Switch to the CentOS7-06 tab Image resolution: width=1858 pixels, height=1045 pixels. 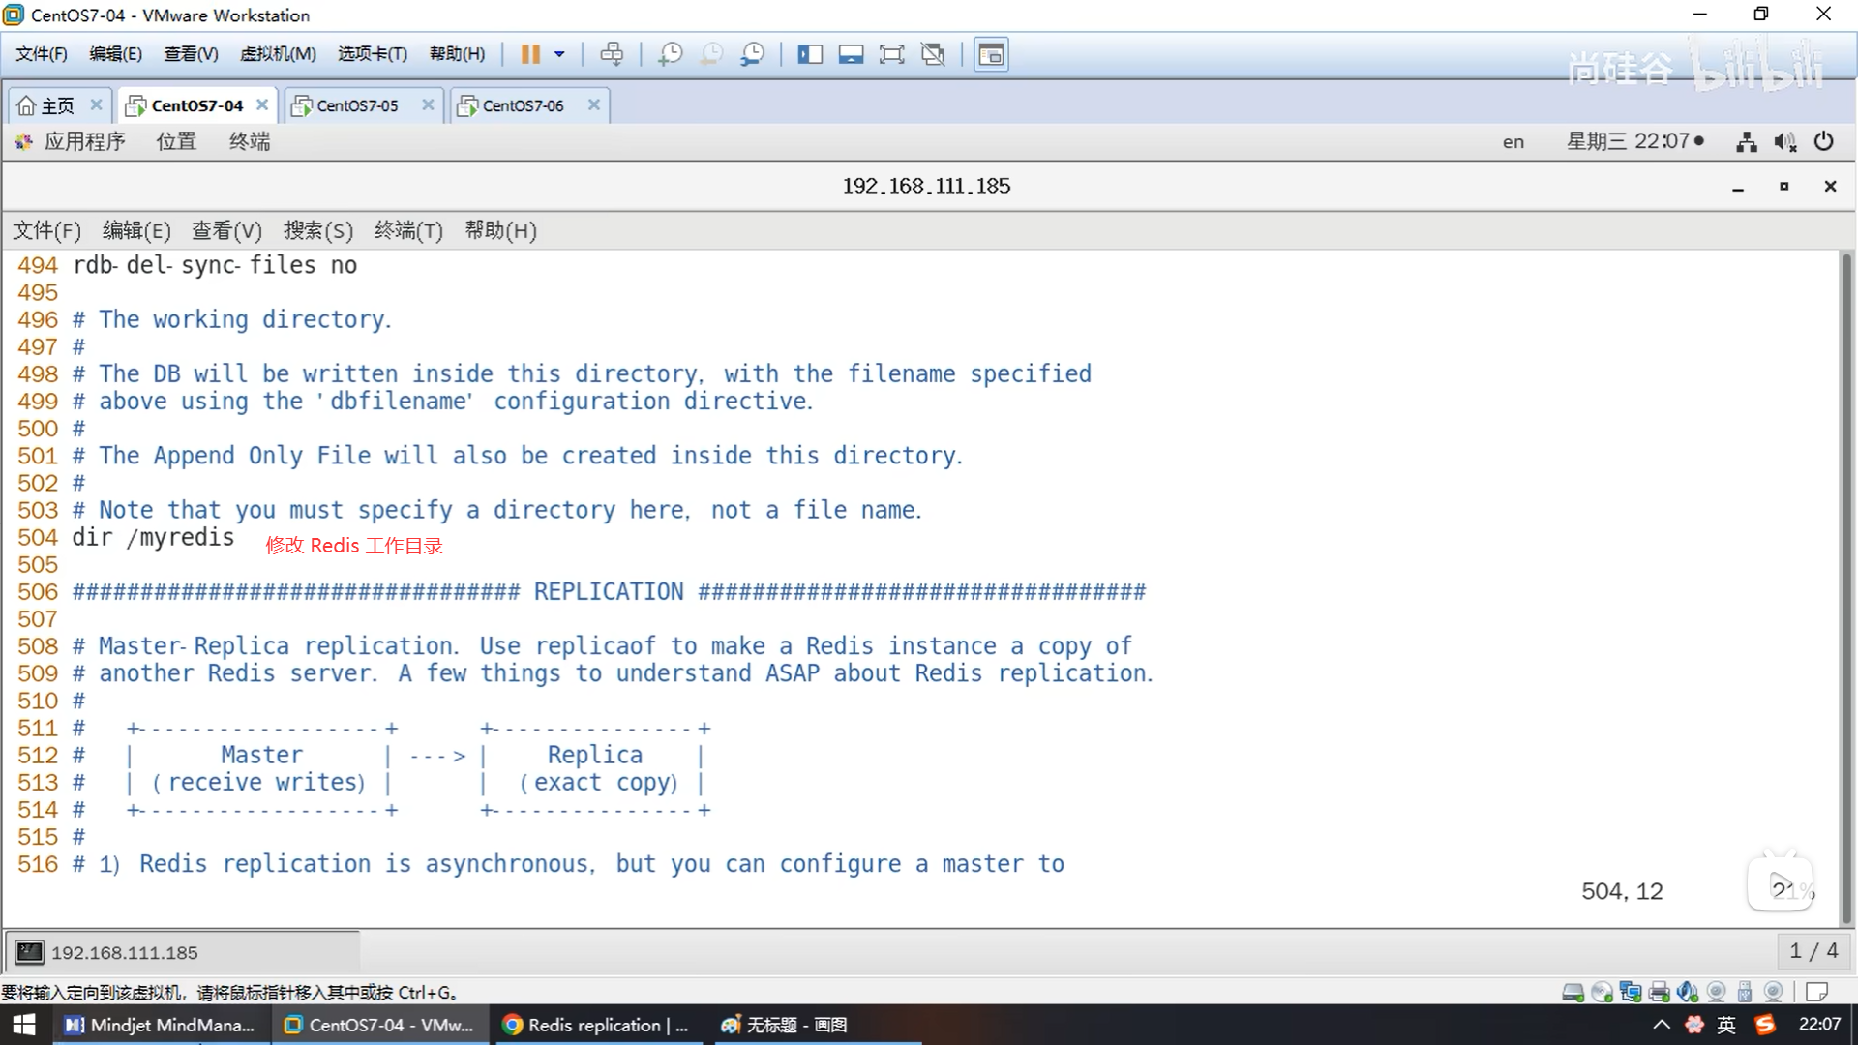point(523,105)
